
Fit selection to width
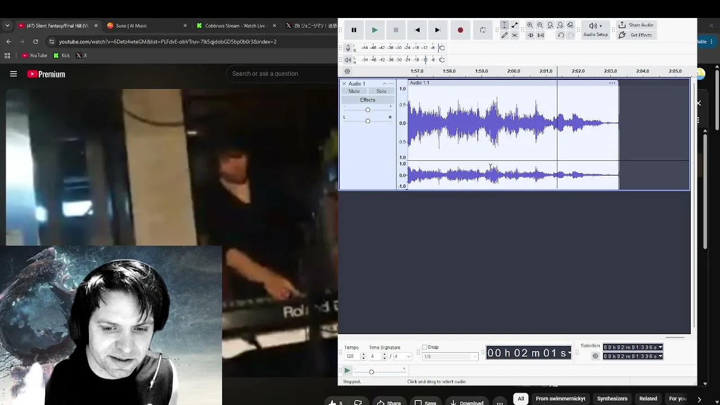tap(550, 25)
